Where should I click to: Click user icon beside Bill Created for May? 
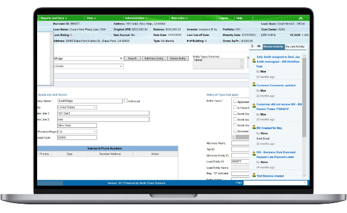pyautogui.click(x=254, y=127)
